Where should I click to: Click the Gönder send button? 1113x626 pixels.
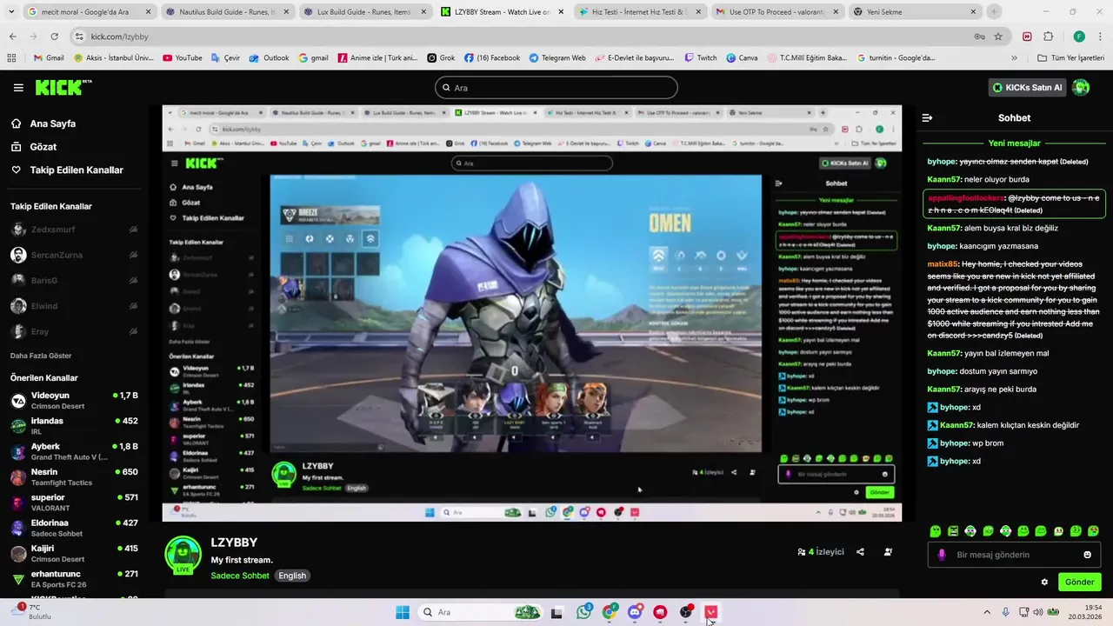coord(1079,582)
